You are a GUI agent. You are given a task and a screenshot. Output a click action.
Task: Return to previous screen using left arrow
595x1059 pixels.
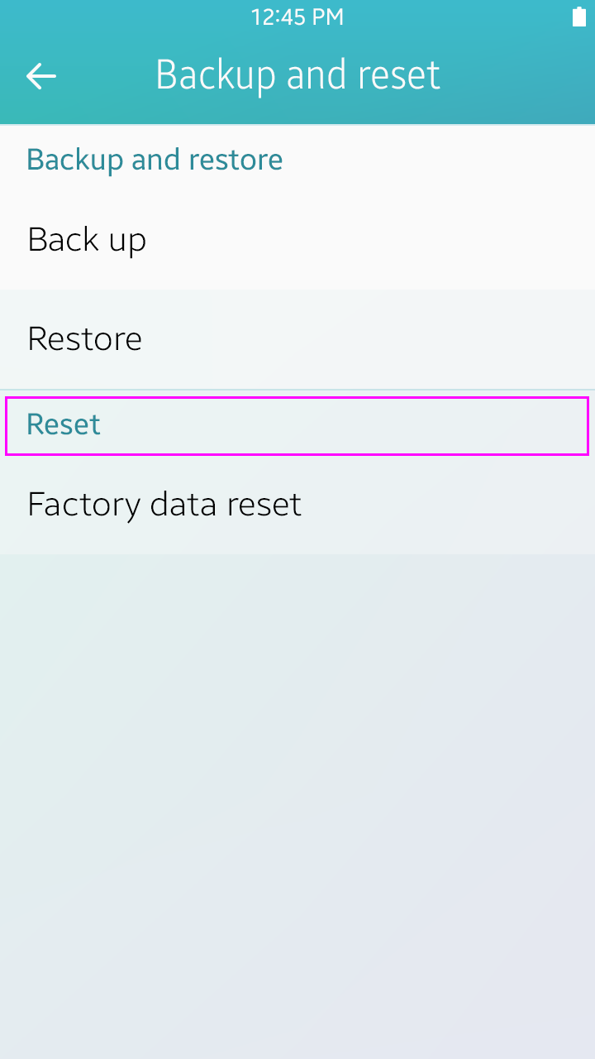click(x=41, y=76)
